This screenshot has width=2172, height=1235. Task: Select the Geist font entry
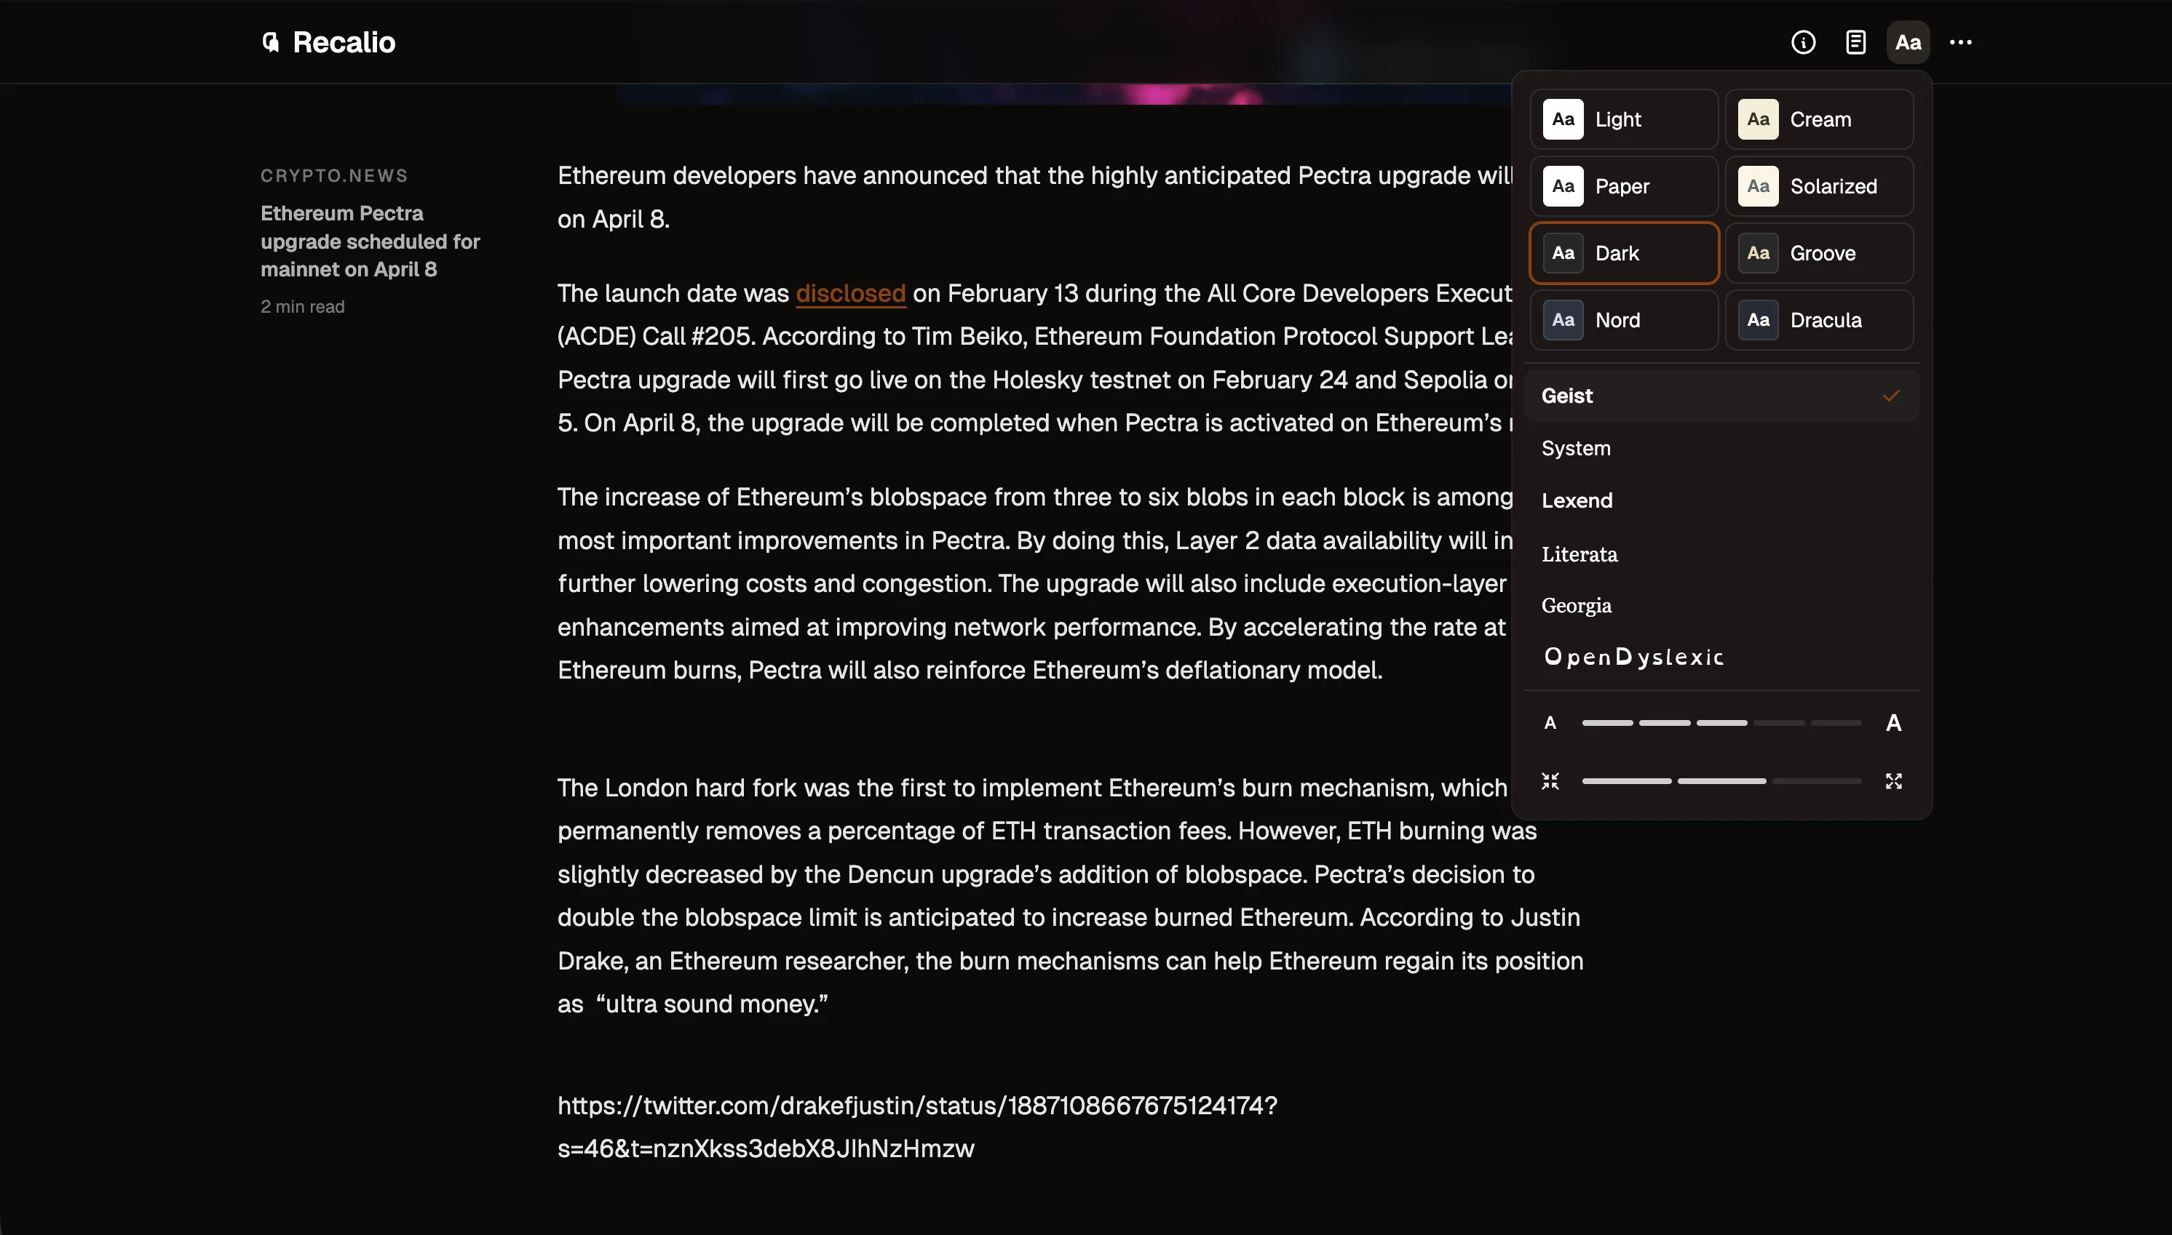pyautogui.click(x=1567, y=395)
